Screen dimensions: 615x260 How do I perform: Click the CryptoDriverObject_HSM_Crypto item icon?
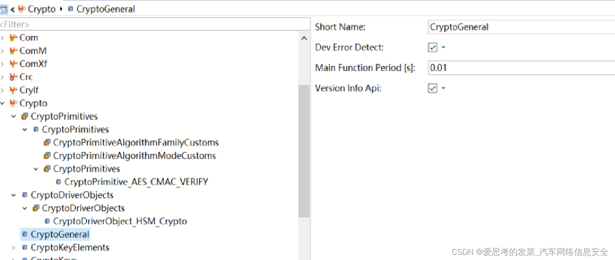point(47,222)
